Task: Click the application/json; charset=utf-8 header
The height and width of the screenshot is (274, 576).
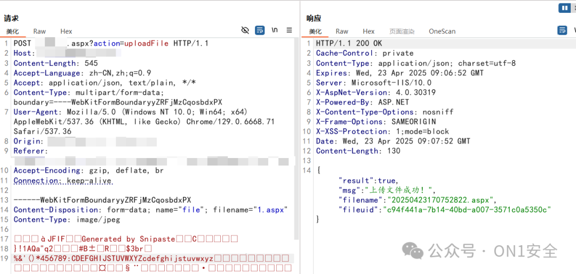Action: (x=416, y=63)
